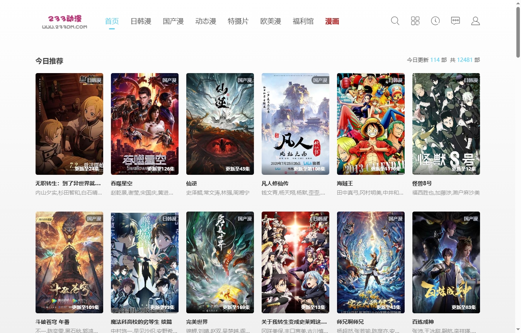Viewport: 521px width, 333px height.
Task: Open the watch history clock icon
Action: [435, 21]
